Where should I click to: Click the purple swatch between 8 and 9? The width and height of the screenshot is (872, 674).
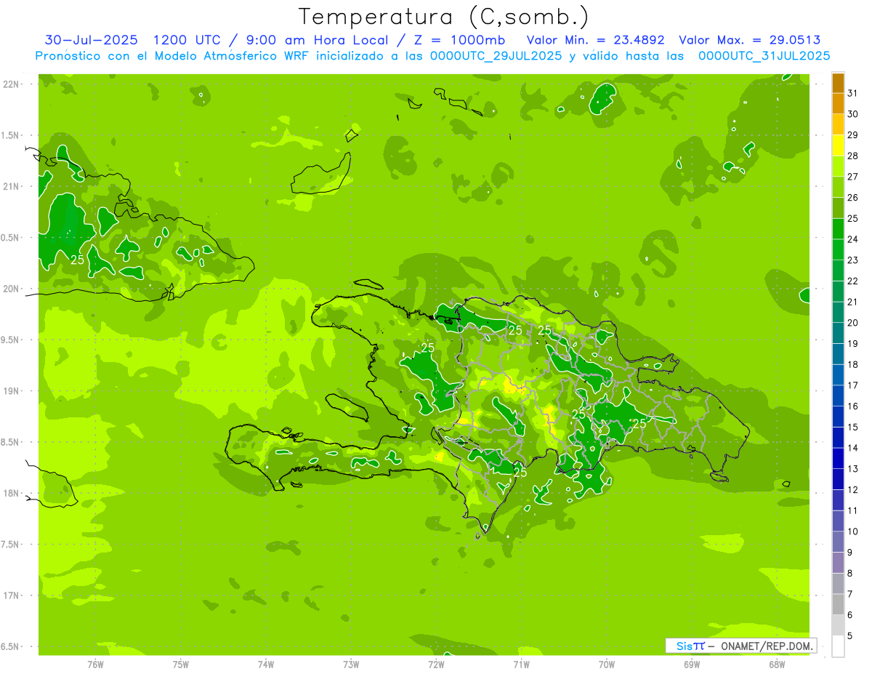pos(838,563)
